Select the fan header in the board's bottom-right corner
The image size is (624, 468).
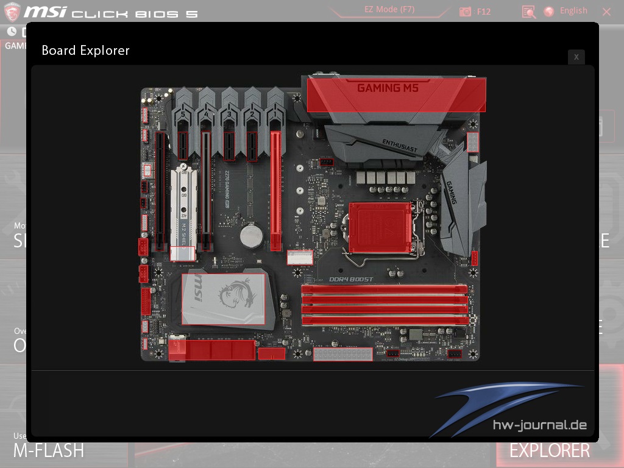[455, 354]
